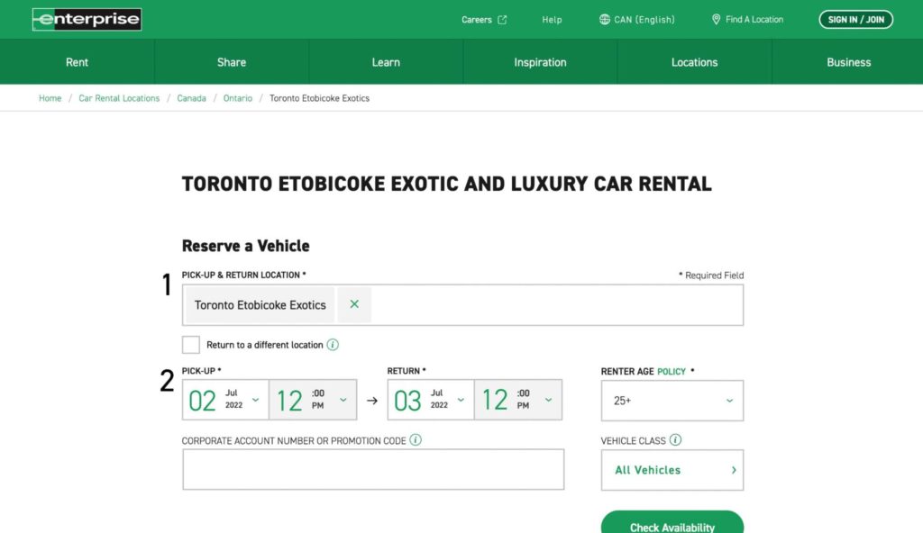Viewport: 923px width, 533px height.
Task: Click the Careers external link icon
Action: pyautogui.click(x=502, y=20)
